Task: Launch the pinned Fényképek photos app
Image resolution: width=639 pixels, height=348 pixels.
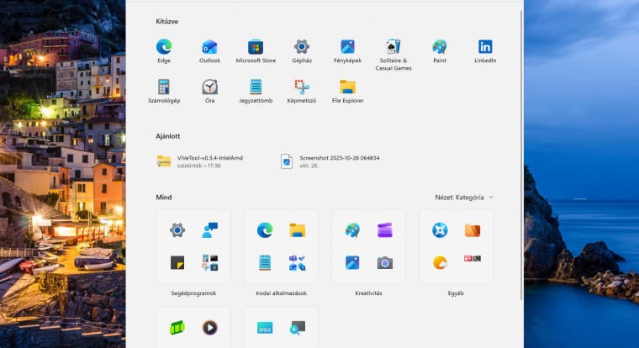Action: pos(347,51)
